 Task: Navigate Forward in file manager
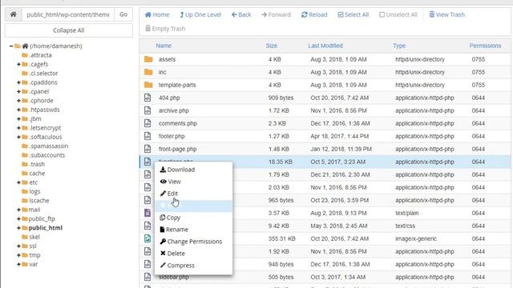pos(276,14)
